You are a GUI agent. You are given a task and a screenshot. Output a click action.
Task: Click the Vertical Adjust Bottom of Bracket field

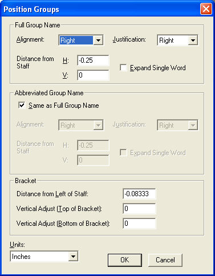pos(139,223)
